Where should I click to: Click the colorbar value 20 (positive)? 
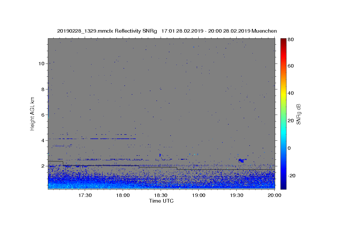coord(291,121)
